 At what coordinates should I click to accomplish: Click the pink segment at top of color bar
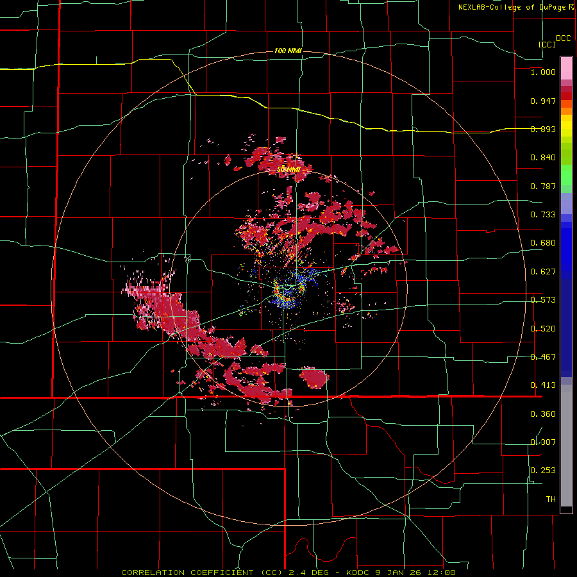click(566, 69)
